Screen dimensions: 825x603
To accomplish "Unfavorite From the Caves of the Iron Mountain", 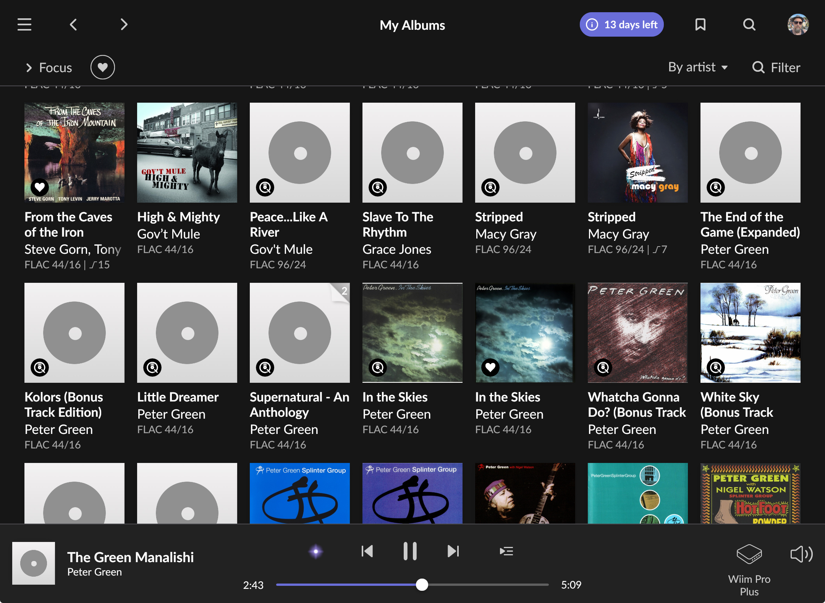I will [x=40, y=187].
